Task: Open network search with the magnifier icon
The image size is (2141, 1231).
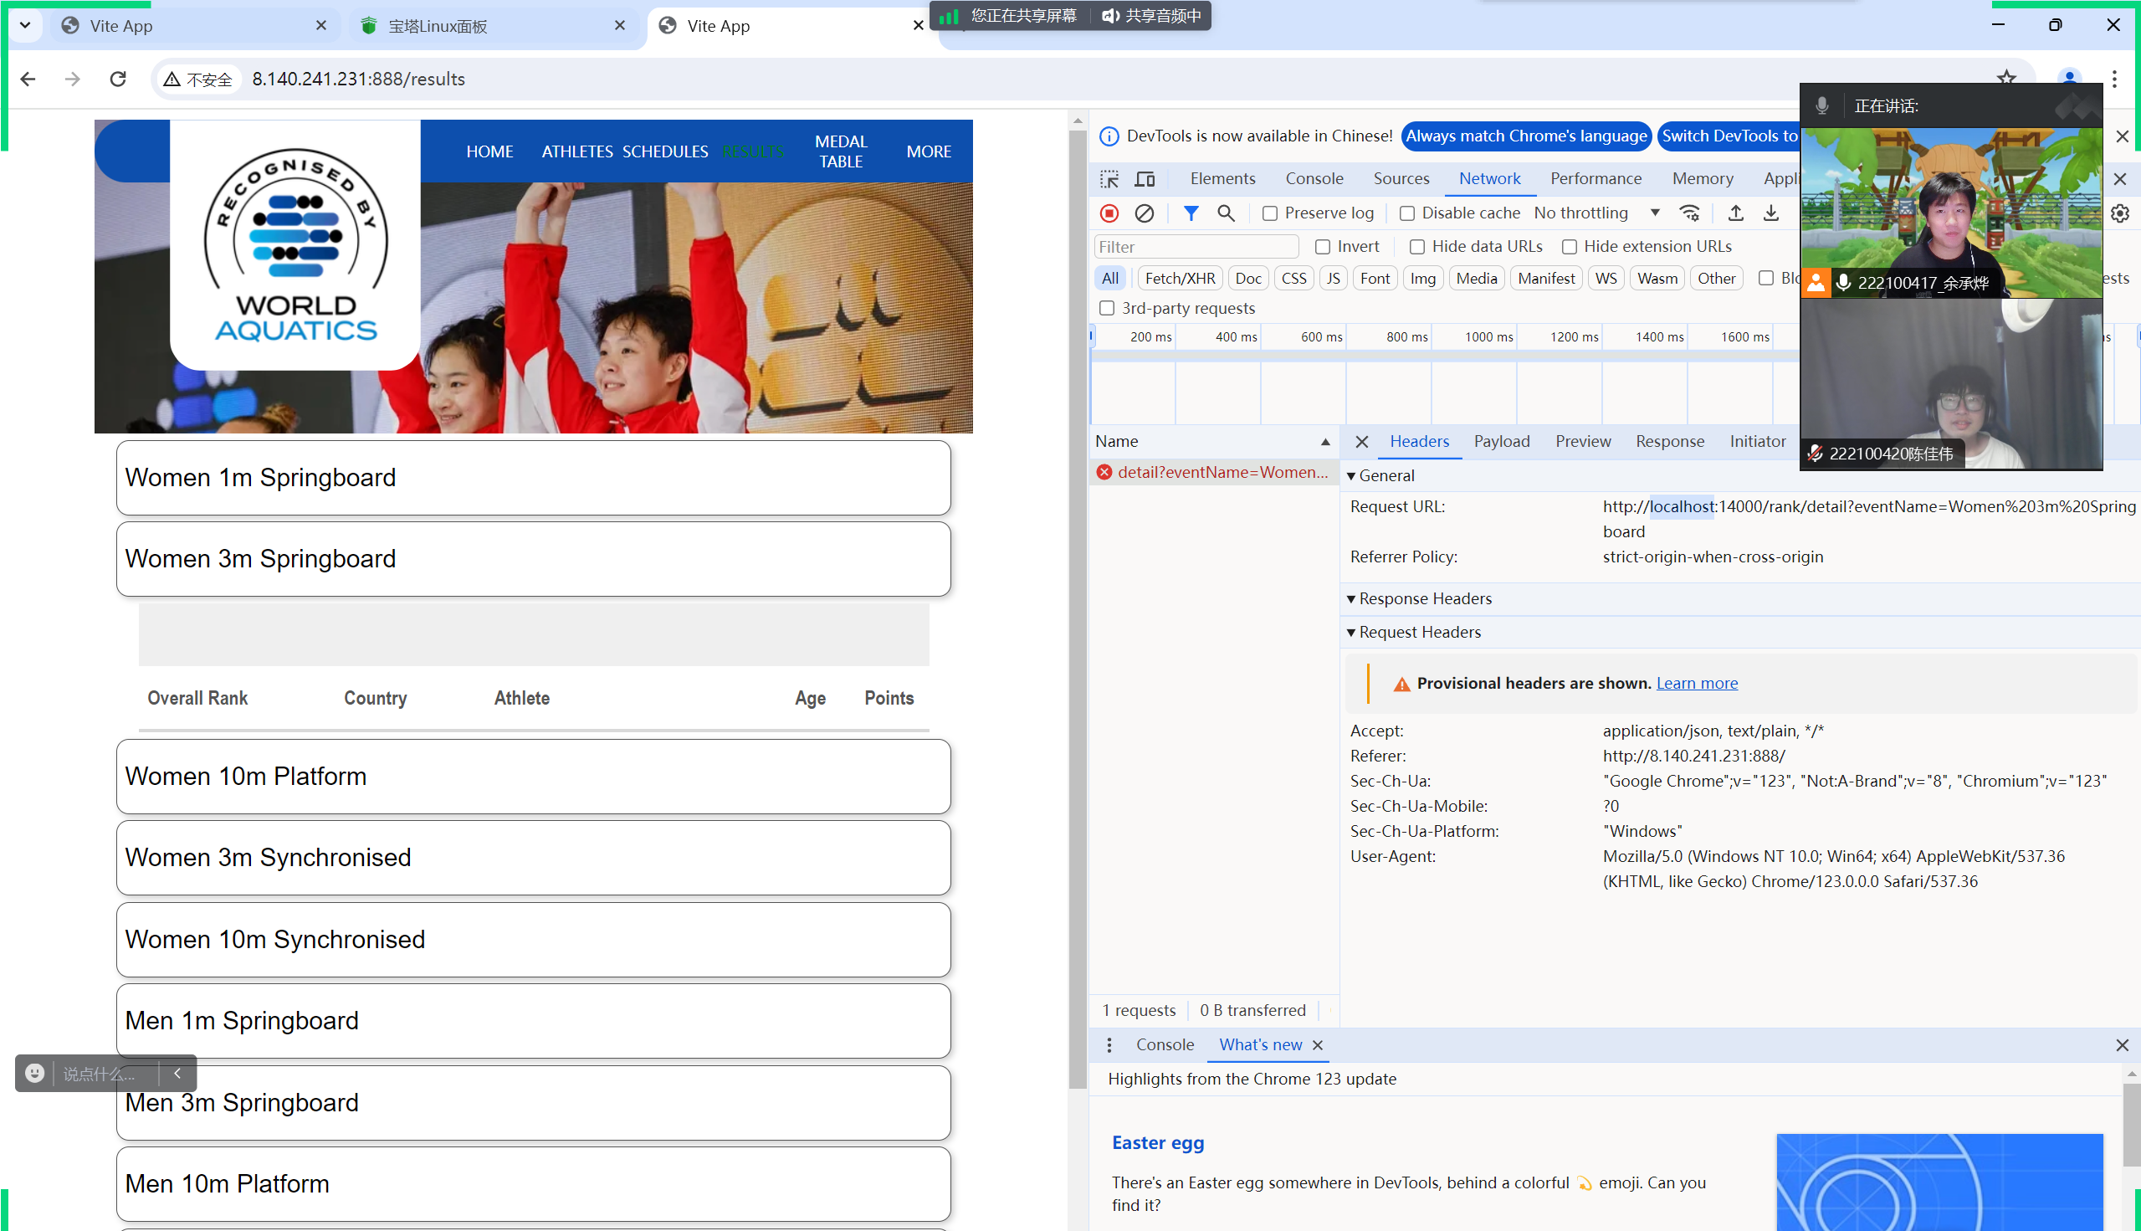Action: [x=1226, y=213]
